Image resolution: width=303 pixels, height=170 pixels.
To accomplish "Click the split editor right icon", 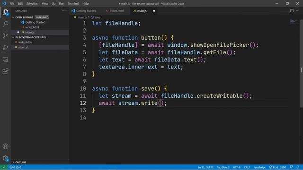I will (292, 11).
